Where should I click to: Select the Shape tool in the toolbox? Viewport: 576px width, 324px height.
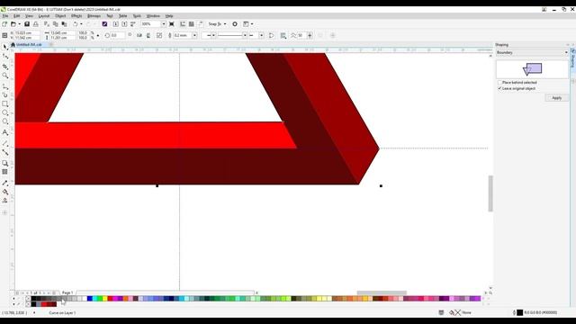click(5, 56)
